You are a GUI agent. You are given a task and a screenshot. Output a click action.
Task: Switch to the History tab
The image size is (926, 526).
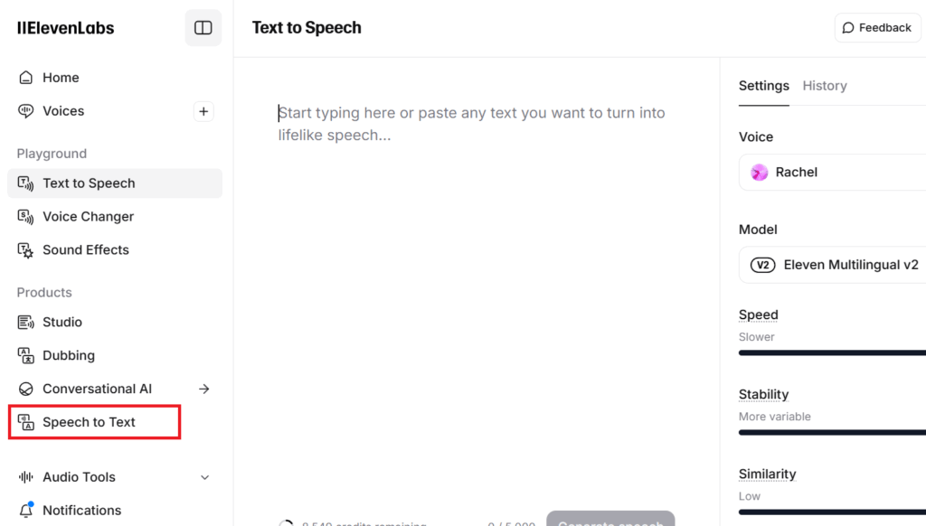825,86
